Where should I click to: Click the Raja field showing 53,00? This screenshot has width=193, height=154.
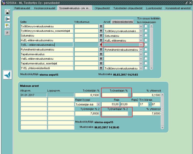(110, 104)
